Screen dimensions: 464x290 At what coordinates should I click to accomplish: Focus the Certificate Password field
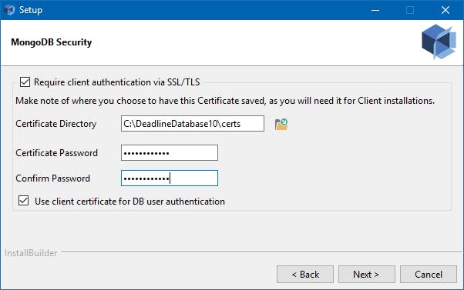tap(170, 152)
